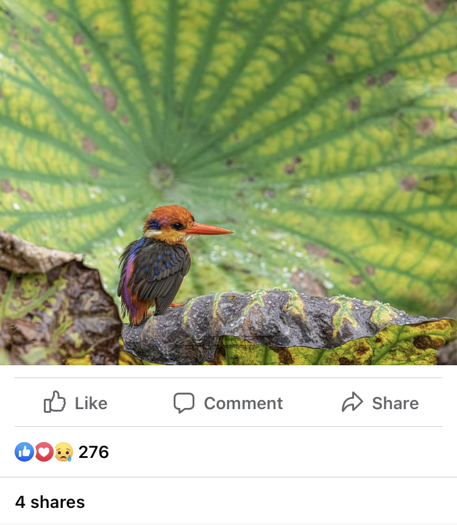Click the red heart reaction emoji
The image size is (457, 525).
44,452
